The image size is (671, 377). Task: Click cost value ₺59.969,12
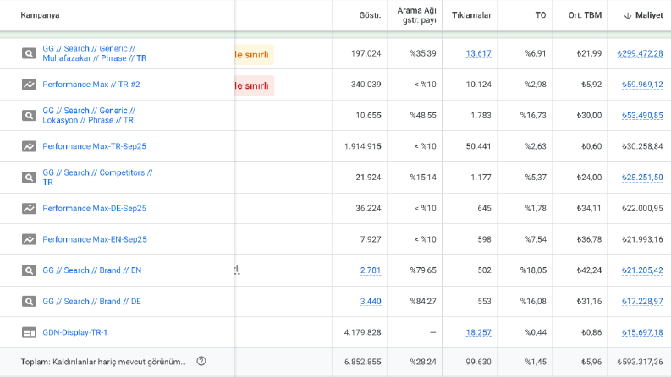(x=642, y=85)
